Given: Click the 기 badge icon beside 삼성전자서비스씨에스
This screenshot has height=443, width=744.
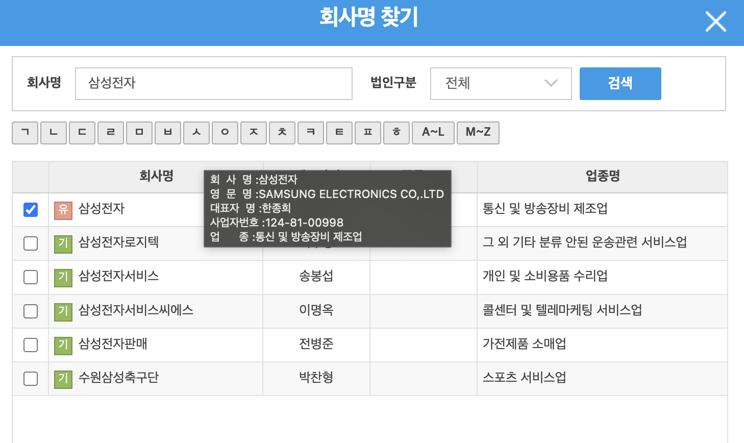Looking at the screenshot, I should [63, 311].
